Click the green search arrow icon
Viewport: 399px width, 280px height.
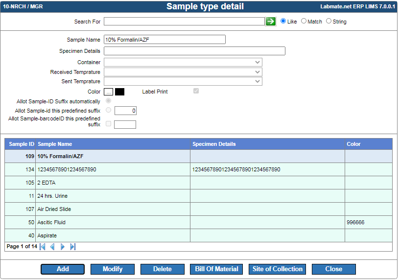271,22
